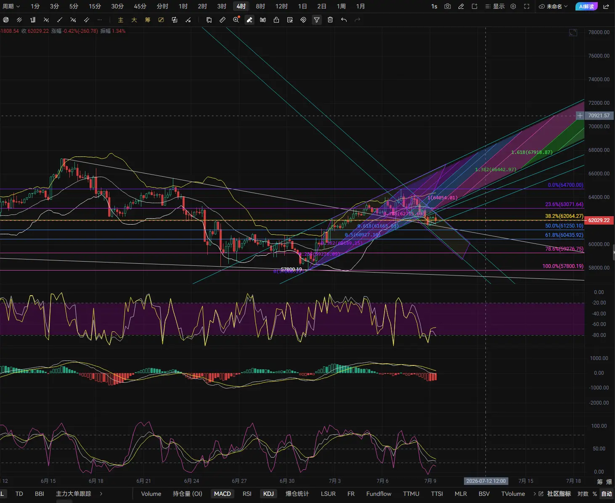Click the lock drawings icon
615x503 pixels.
(276, 20)
